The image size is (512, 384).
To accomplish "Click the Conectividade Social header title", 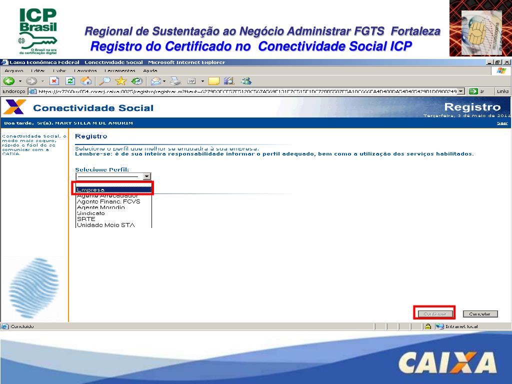I will 93,108.
